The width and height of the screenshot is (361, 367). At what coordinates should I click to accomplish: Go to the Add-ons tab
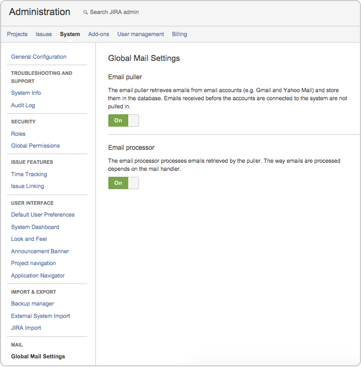click(x=99, y=34)
